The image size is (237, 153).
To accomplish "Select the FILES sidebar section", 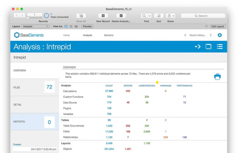I will [x=35, y=88].
